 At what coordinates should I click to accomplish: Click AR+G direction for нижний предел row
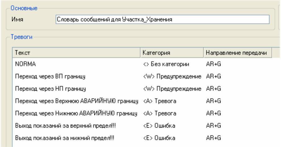(x=213, y=138)
